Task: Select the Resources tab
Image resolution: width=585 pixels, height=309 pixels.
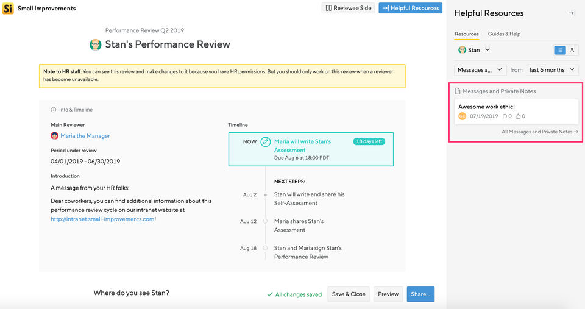Action: tap(467, 34)
